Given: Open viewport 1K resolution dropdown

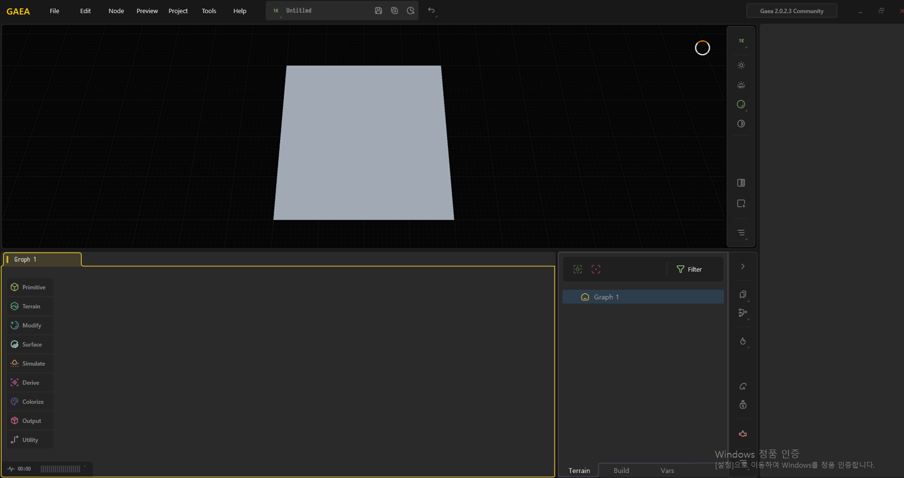Looking at the screenshot, I should pos(741,41).
